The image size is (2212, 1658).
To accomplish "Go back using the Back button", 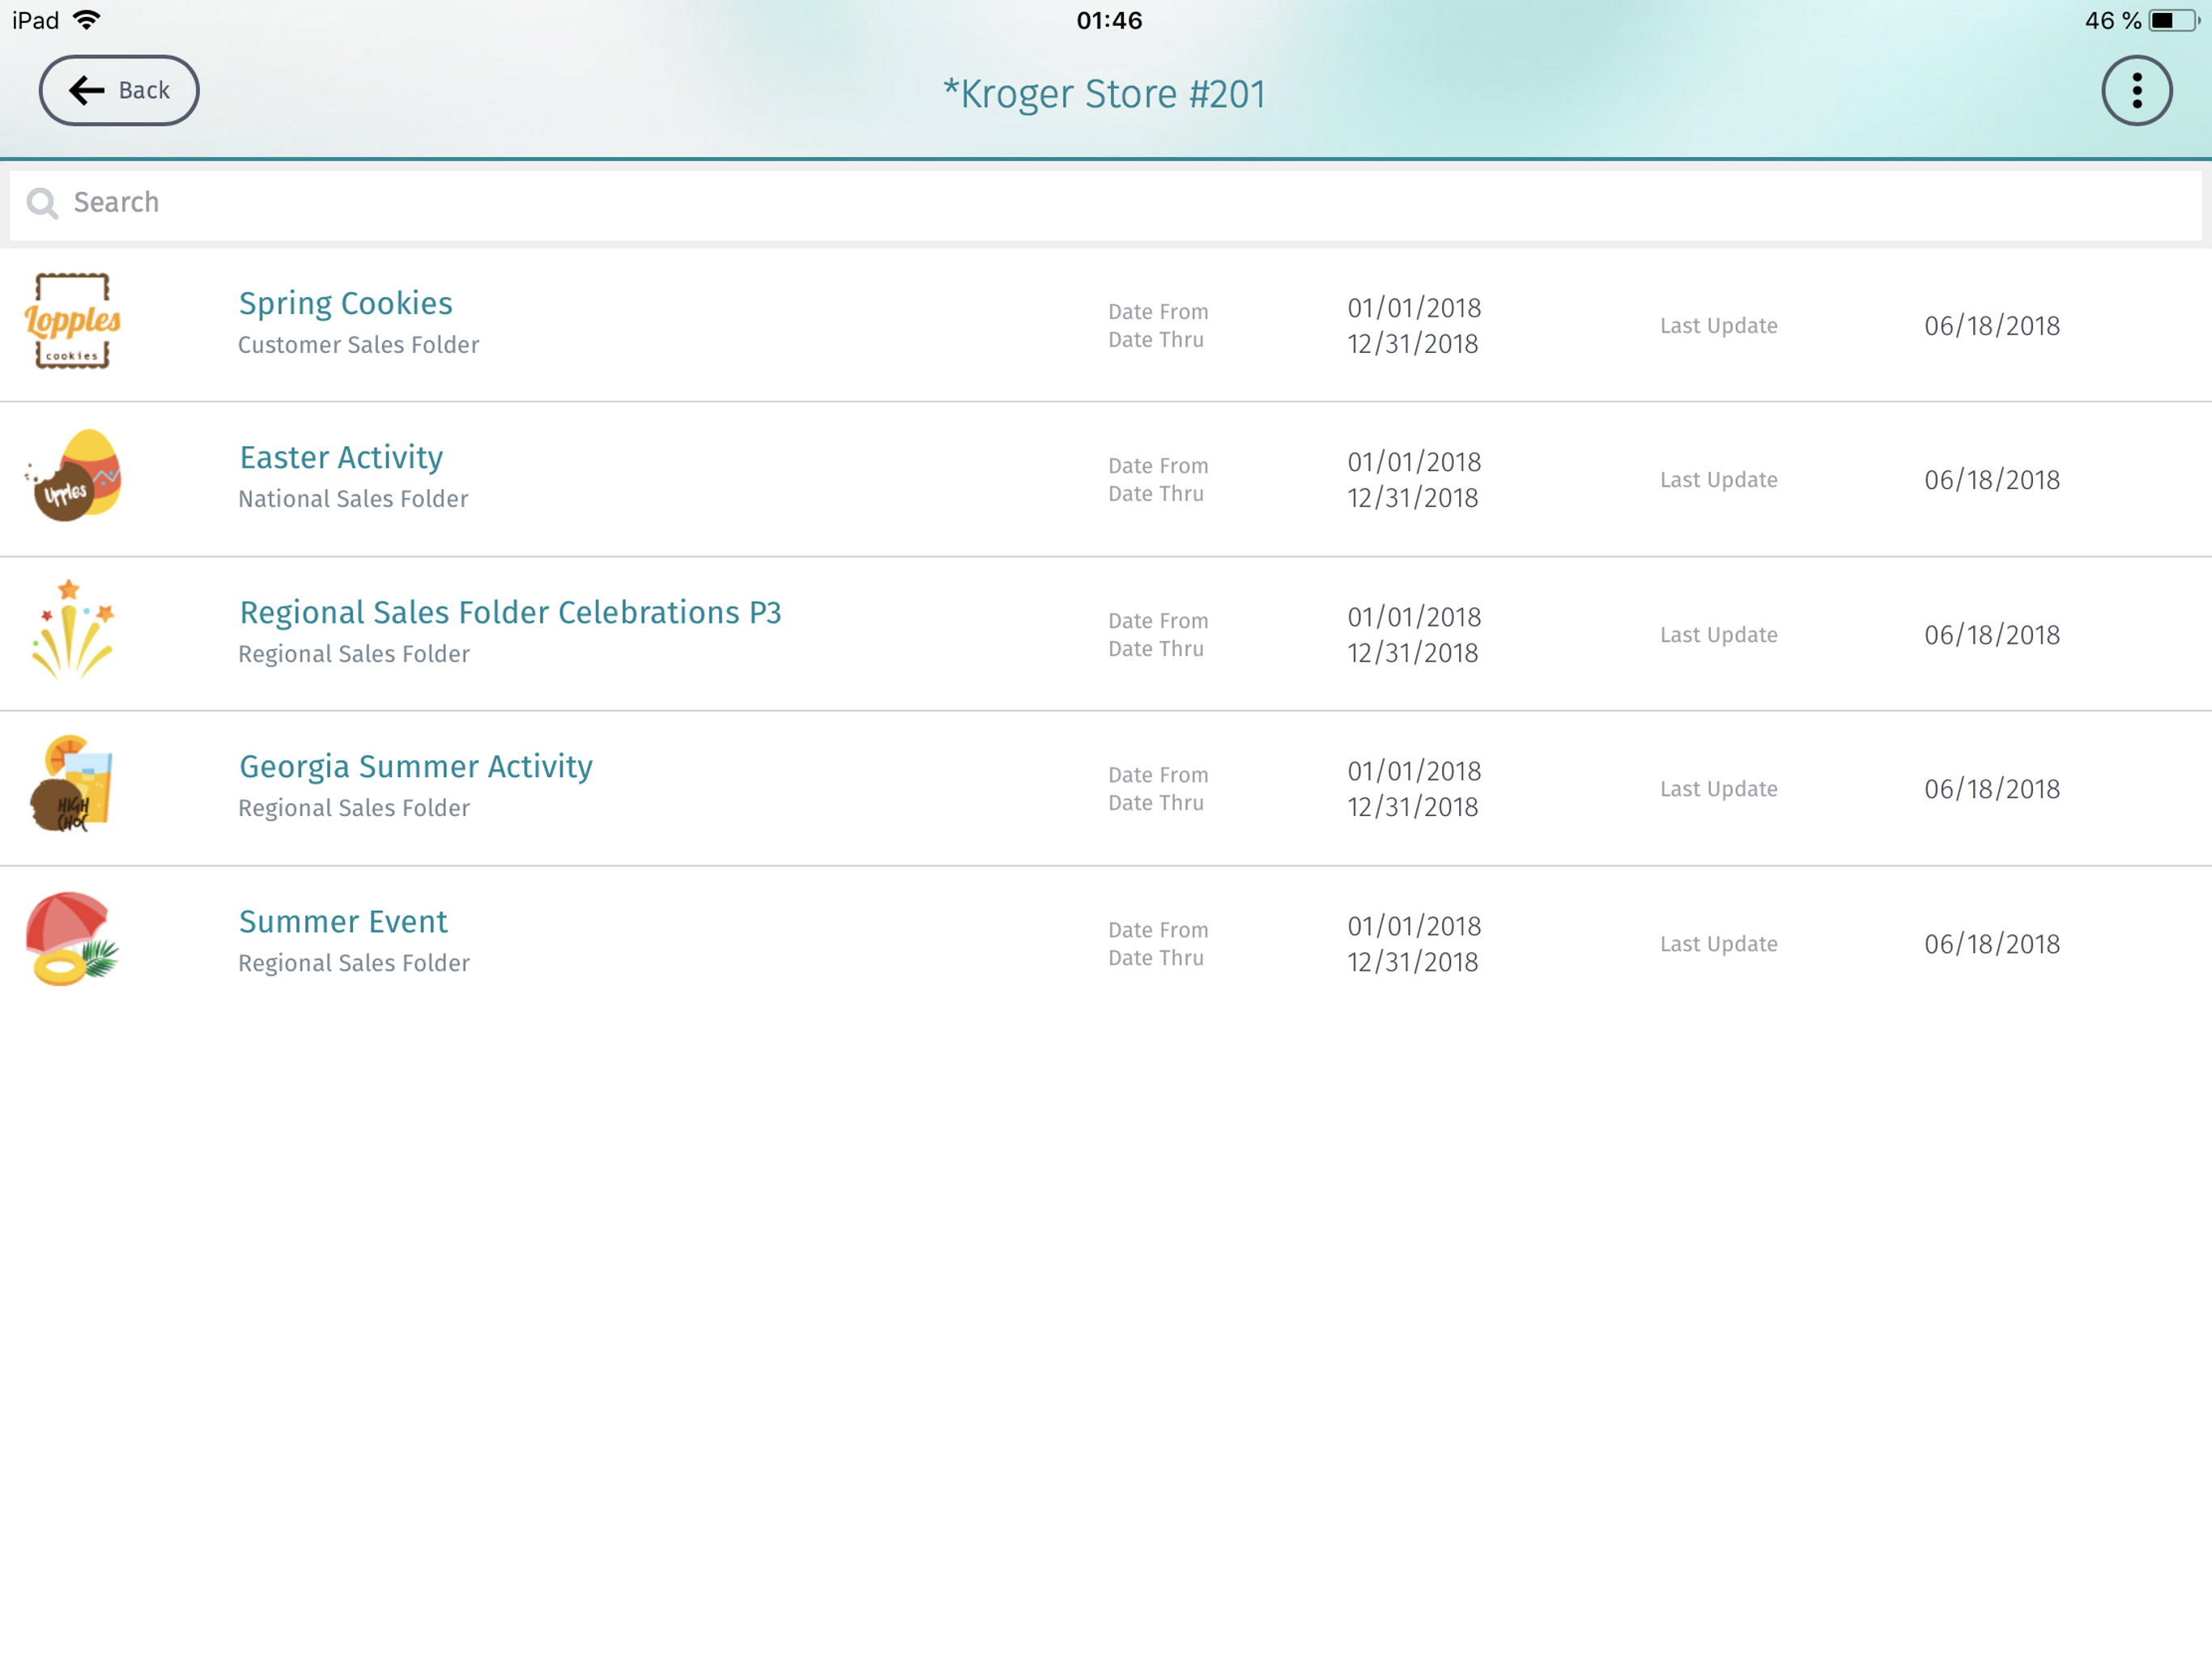I will 119,90.
